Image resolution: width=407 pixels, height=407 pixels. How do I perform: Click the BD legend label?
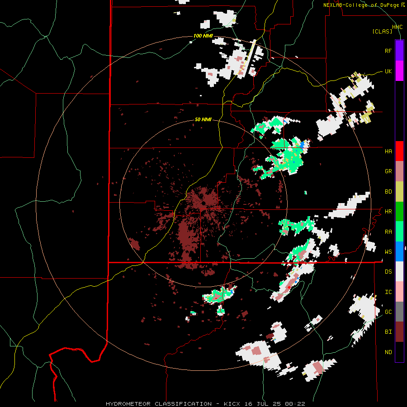point(388,192)
